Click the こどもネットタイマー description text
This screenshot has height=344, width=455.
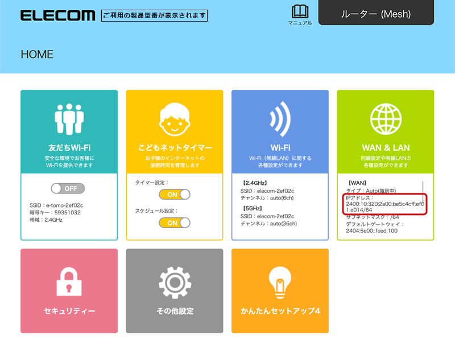[x=175, y=161]
